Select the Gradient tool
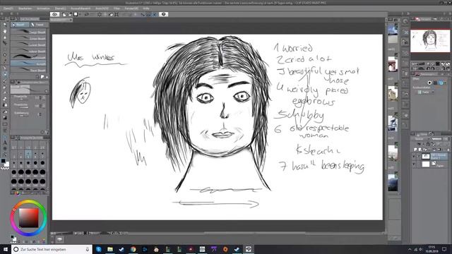This screenshot has height=254, width=452. [x=5, y=118]
